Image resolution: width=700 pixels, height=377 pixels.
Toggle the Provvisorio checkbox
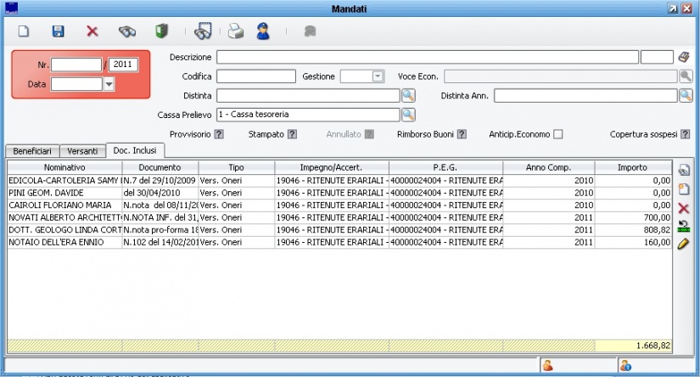(x=219, y=134)
